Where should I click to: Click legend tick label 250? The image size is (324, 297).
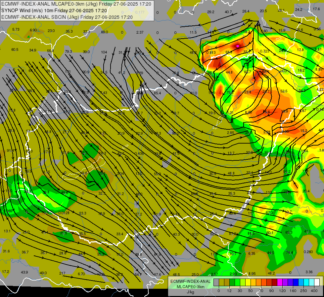point(303,291)
